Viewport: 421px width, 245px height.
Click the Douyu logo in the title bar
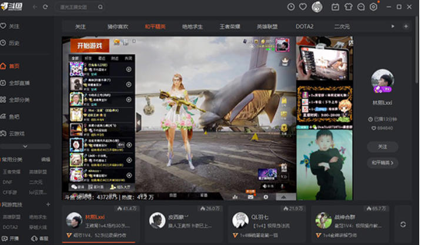[12, 6]
